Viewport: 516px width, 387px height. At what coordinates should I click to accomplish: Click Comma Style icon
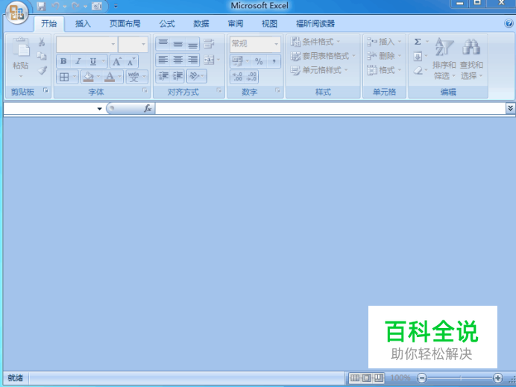[274, 61]
